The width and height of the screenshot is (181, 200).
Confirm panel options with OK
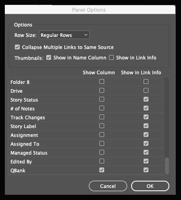click(150, 186)
